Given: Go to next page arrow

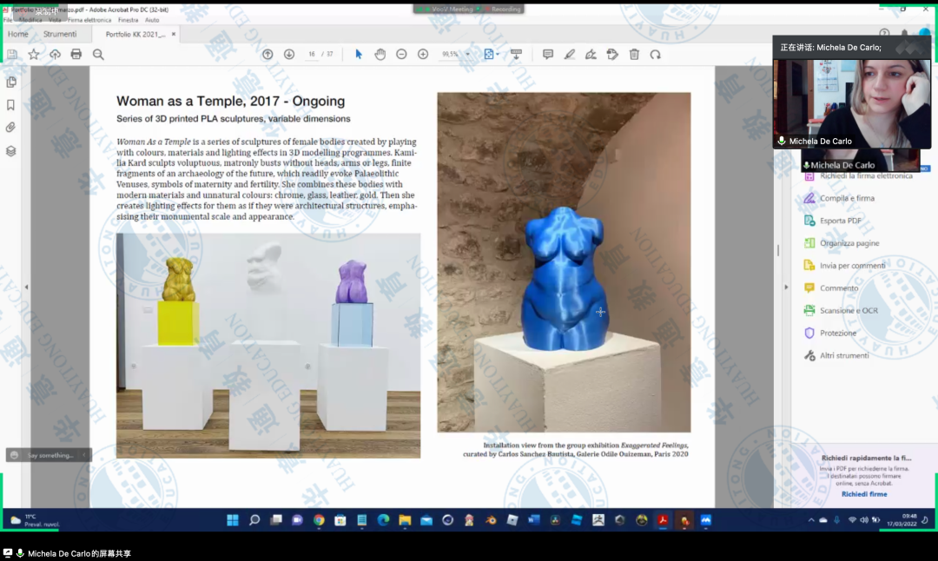Looking at the screenshot, I should point(289,55).
